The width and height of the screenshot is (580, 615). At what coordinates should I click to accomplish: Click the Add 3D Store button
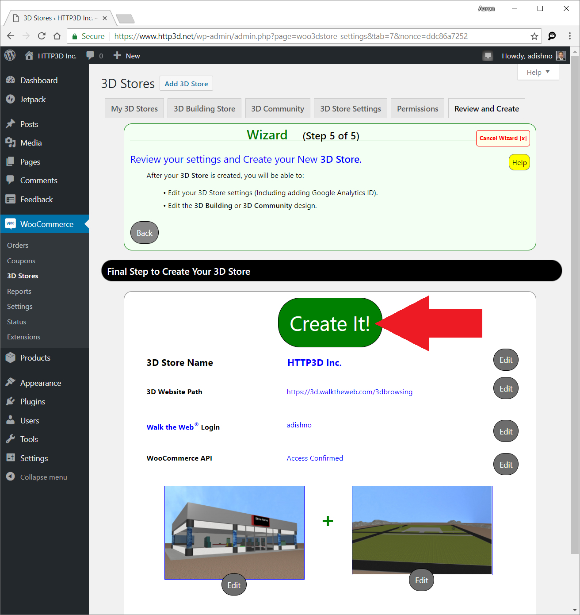pyautogui.click(x=186, y=84)
